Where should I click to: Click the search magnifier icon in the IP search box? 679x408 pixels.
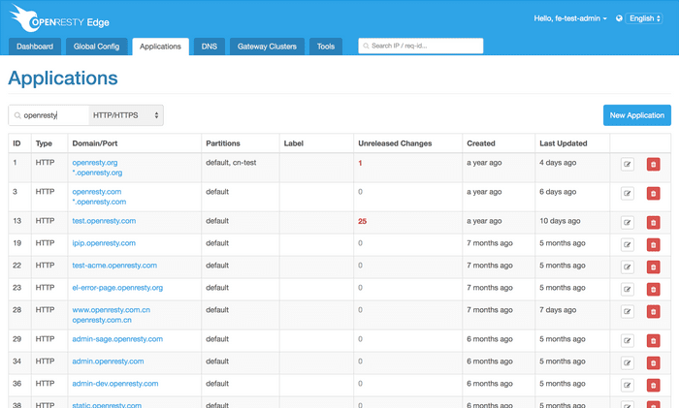(366, 46)
